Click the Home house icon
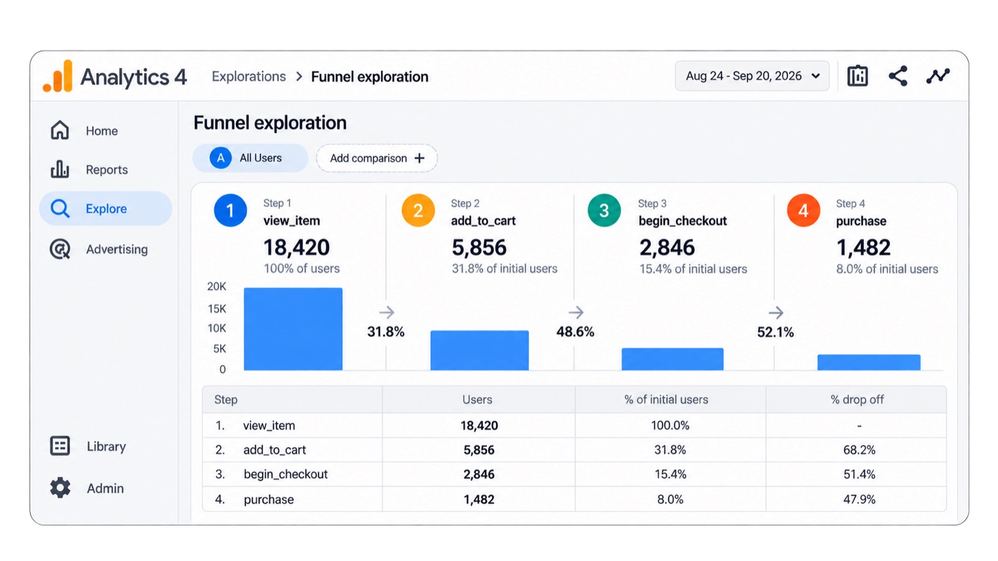Viewport: 998px width, 561px height. point(60,130)
